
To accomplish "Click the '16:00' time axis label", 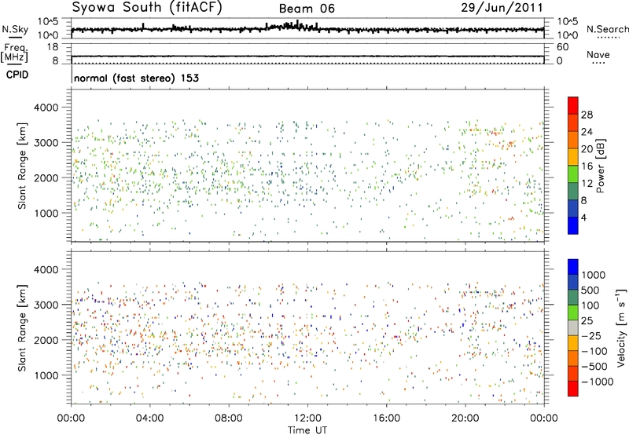I will click(x=386, y=419).
